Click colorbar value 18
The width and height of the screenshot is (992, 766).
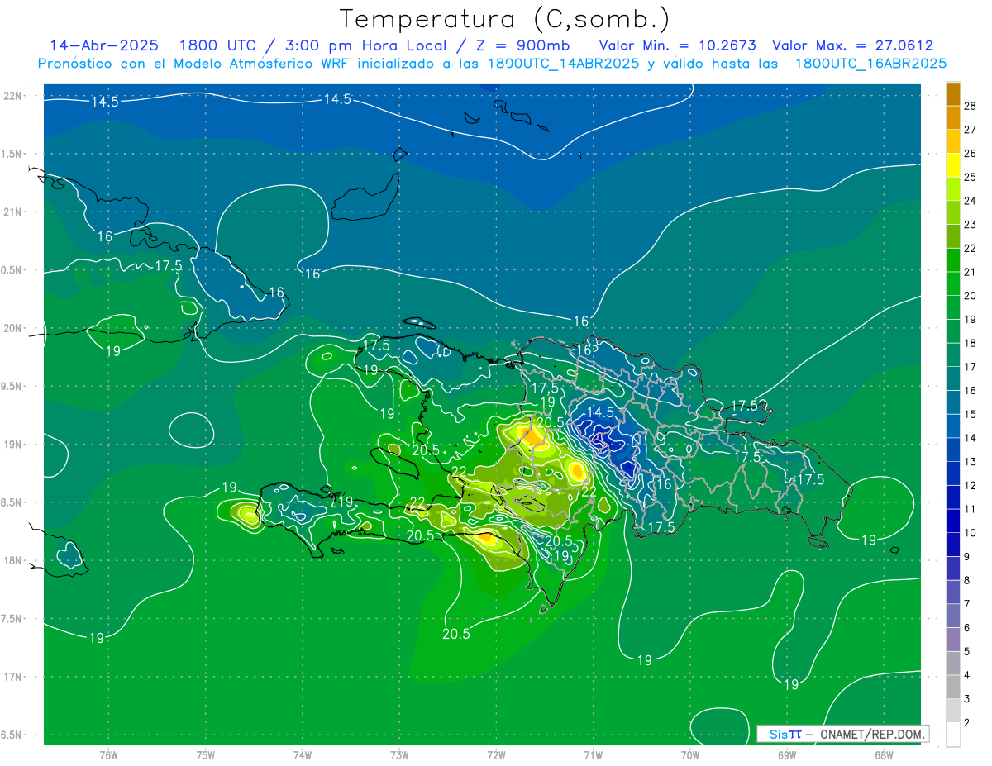tap(971, 343)
